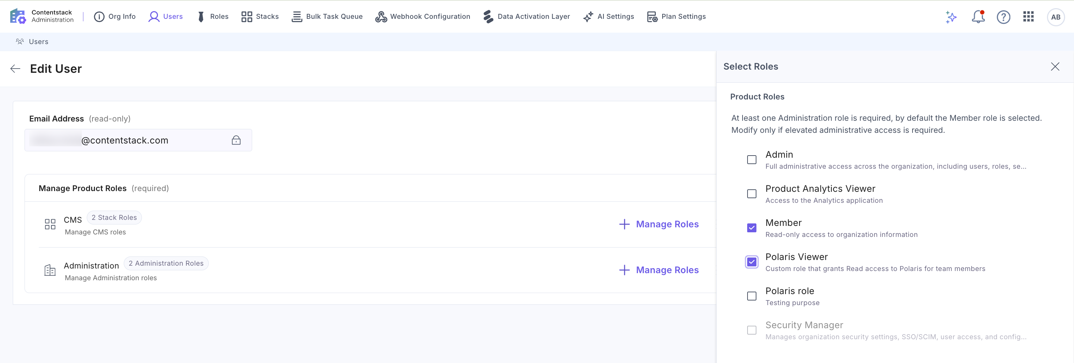Click the Administration building icon
The height and width of the screenshot is (363, 1074).
50,270
